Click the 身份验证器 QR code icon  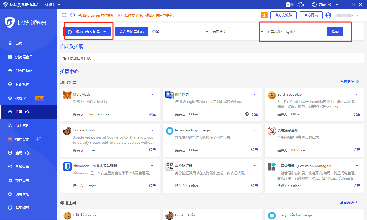tap(170, 167)
